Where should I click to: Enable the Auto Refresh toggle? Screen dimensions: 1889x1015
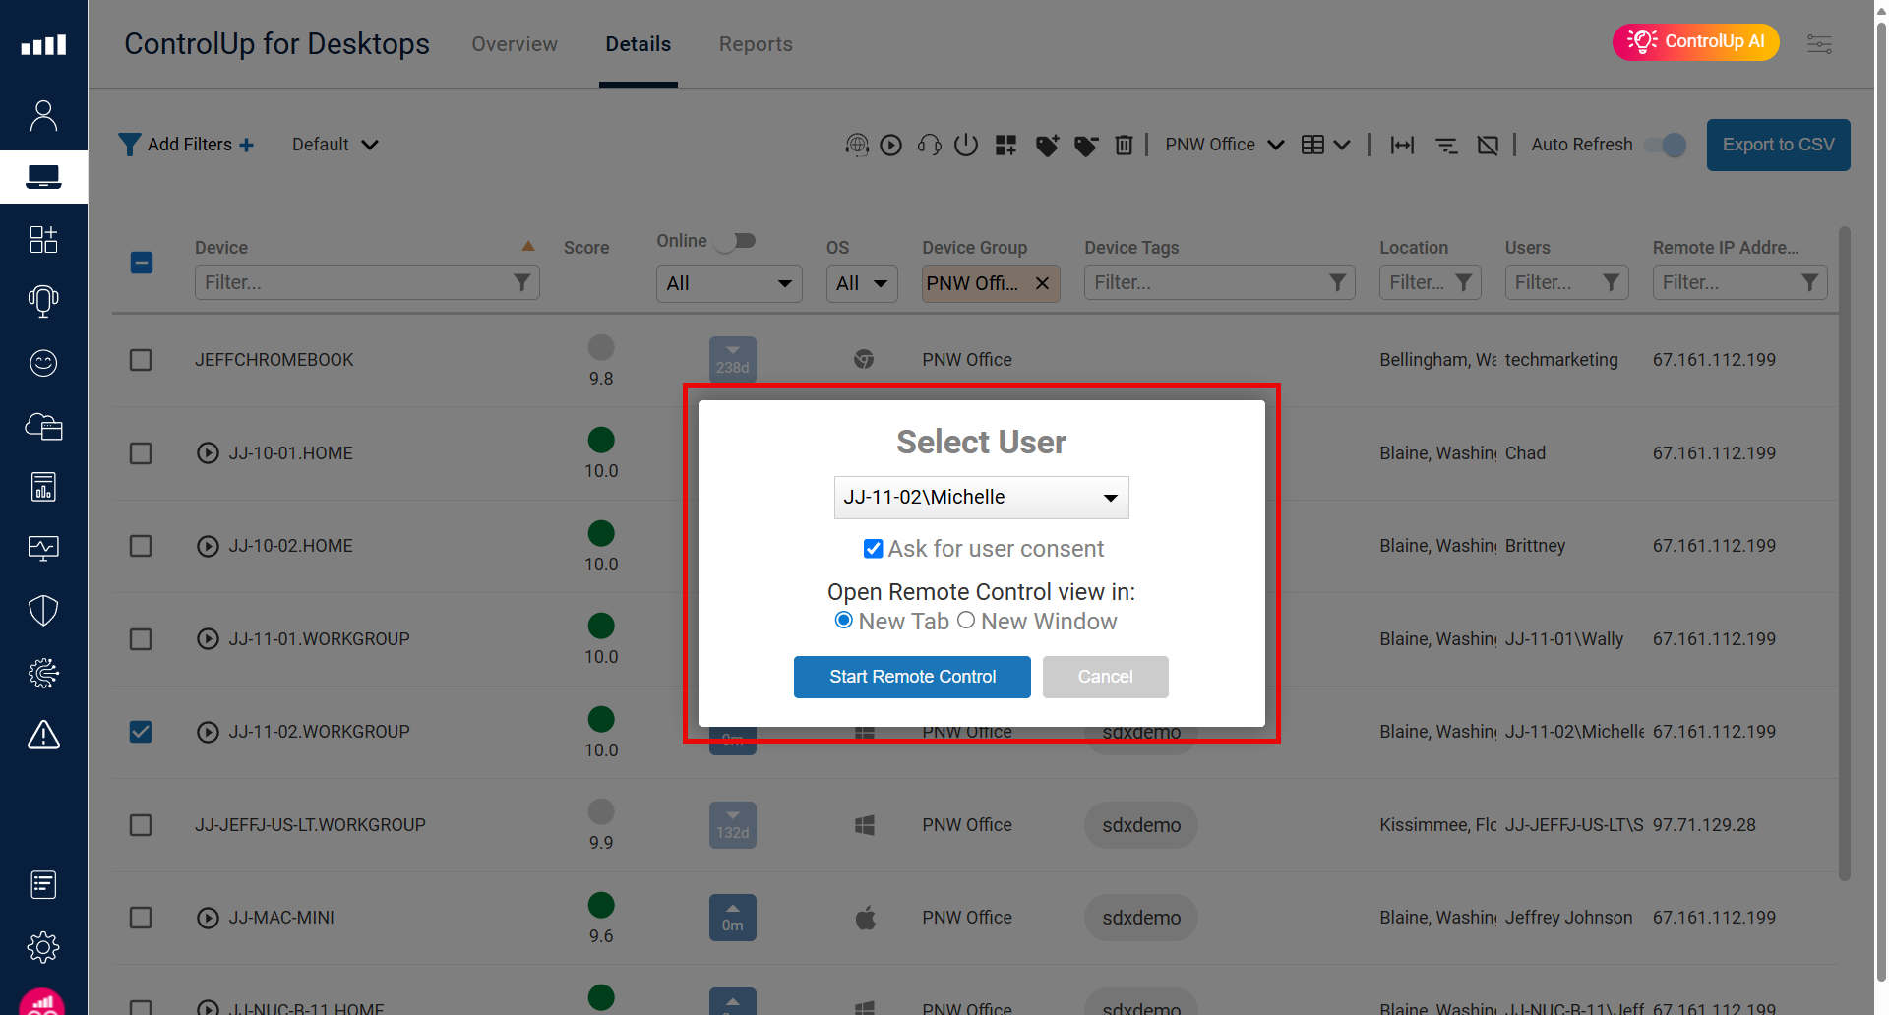1665,145
